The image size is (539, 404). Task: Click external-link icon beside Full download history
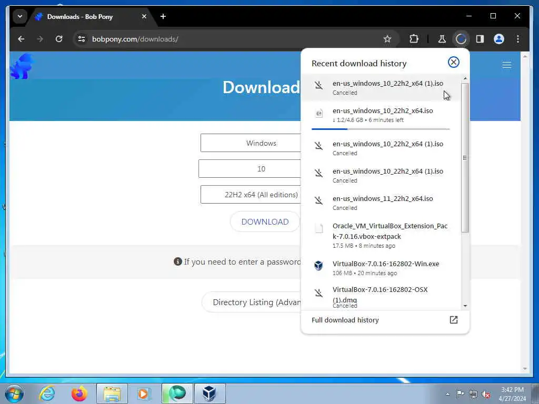[x=453, y=320]
